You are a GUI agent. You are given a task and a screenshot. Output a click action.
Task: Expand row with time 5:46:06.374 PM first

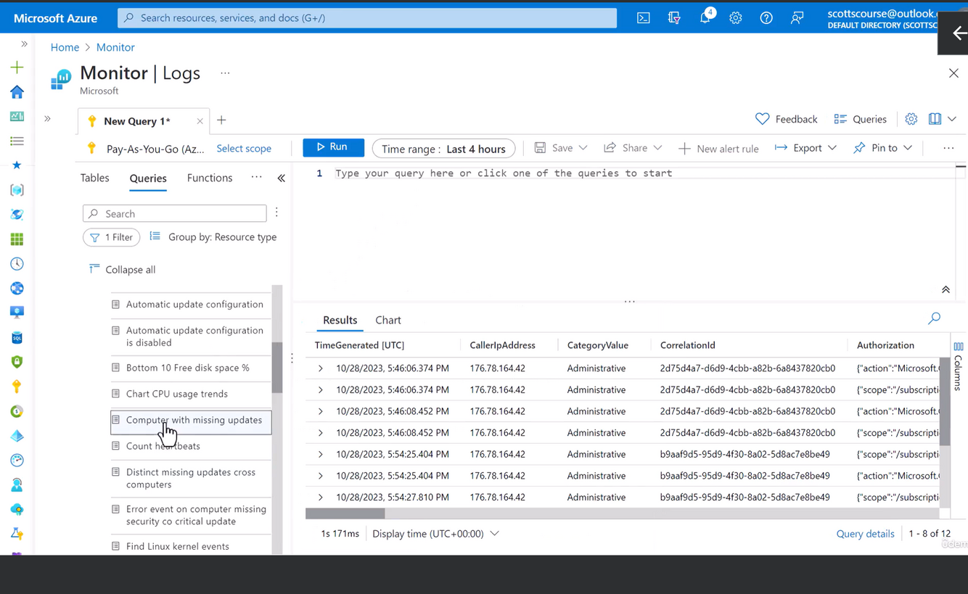320,368
